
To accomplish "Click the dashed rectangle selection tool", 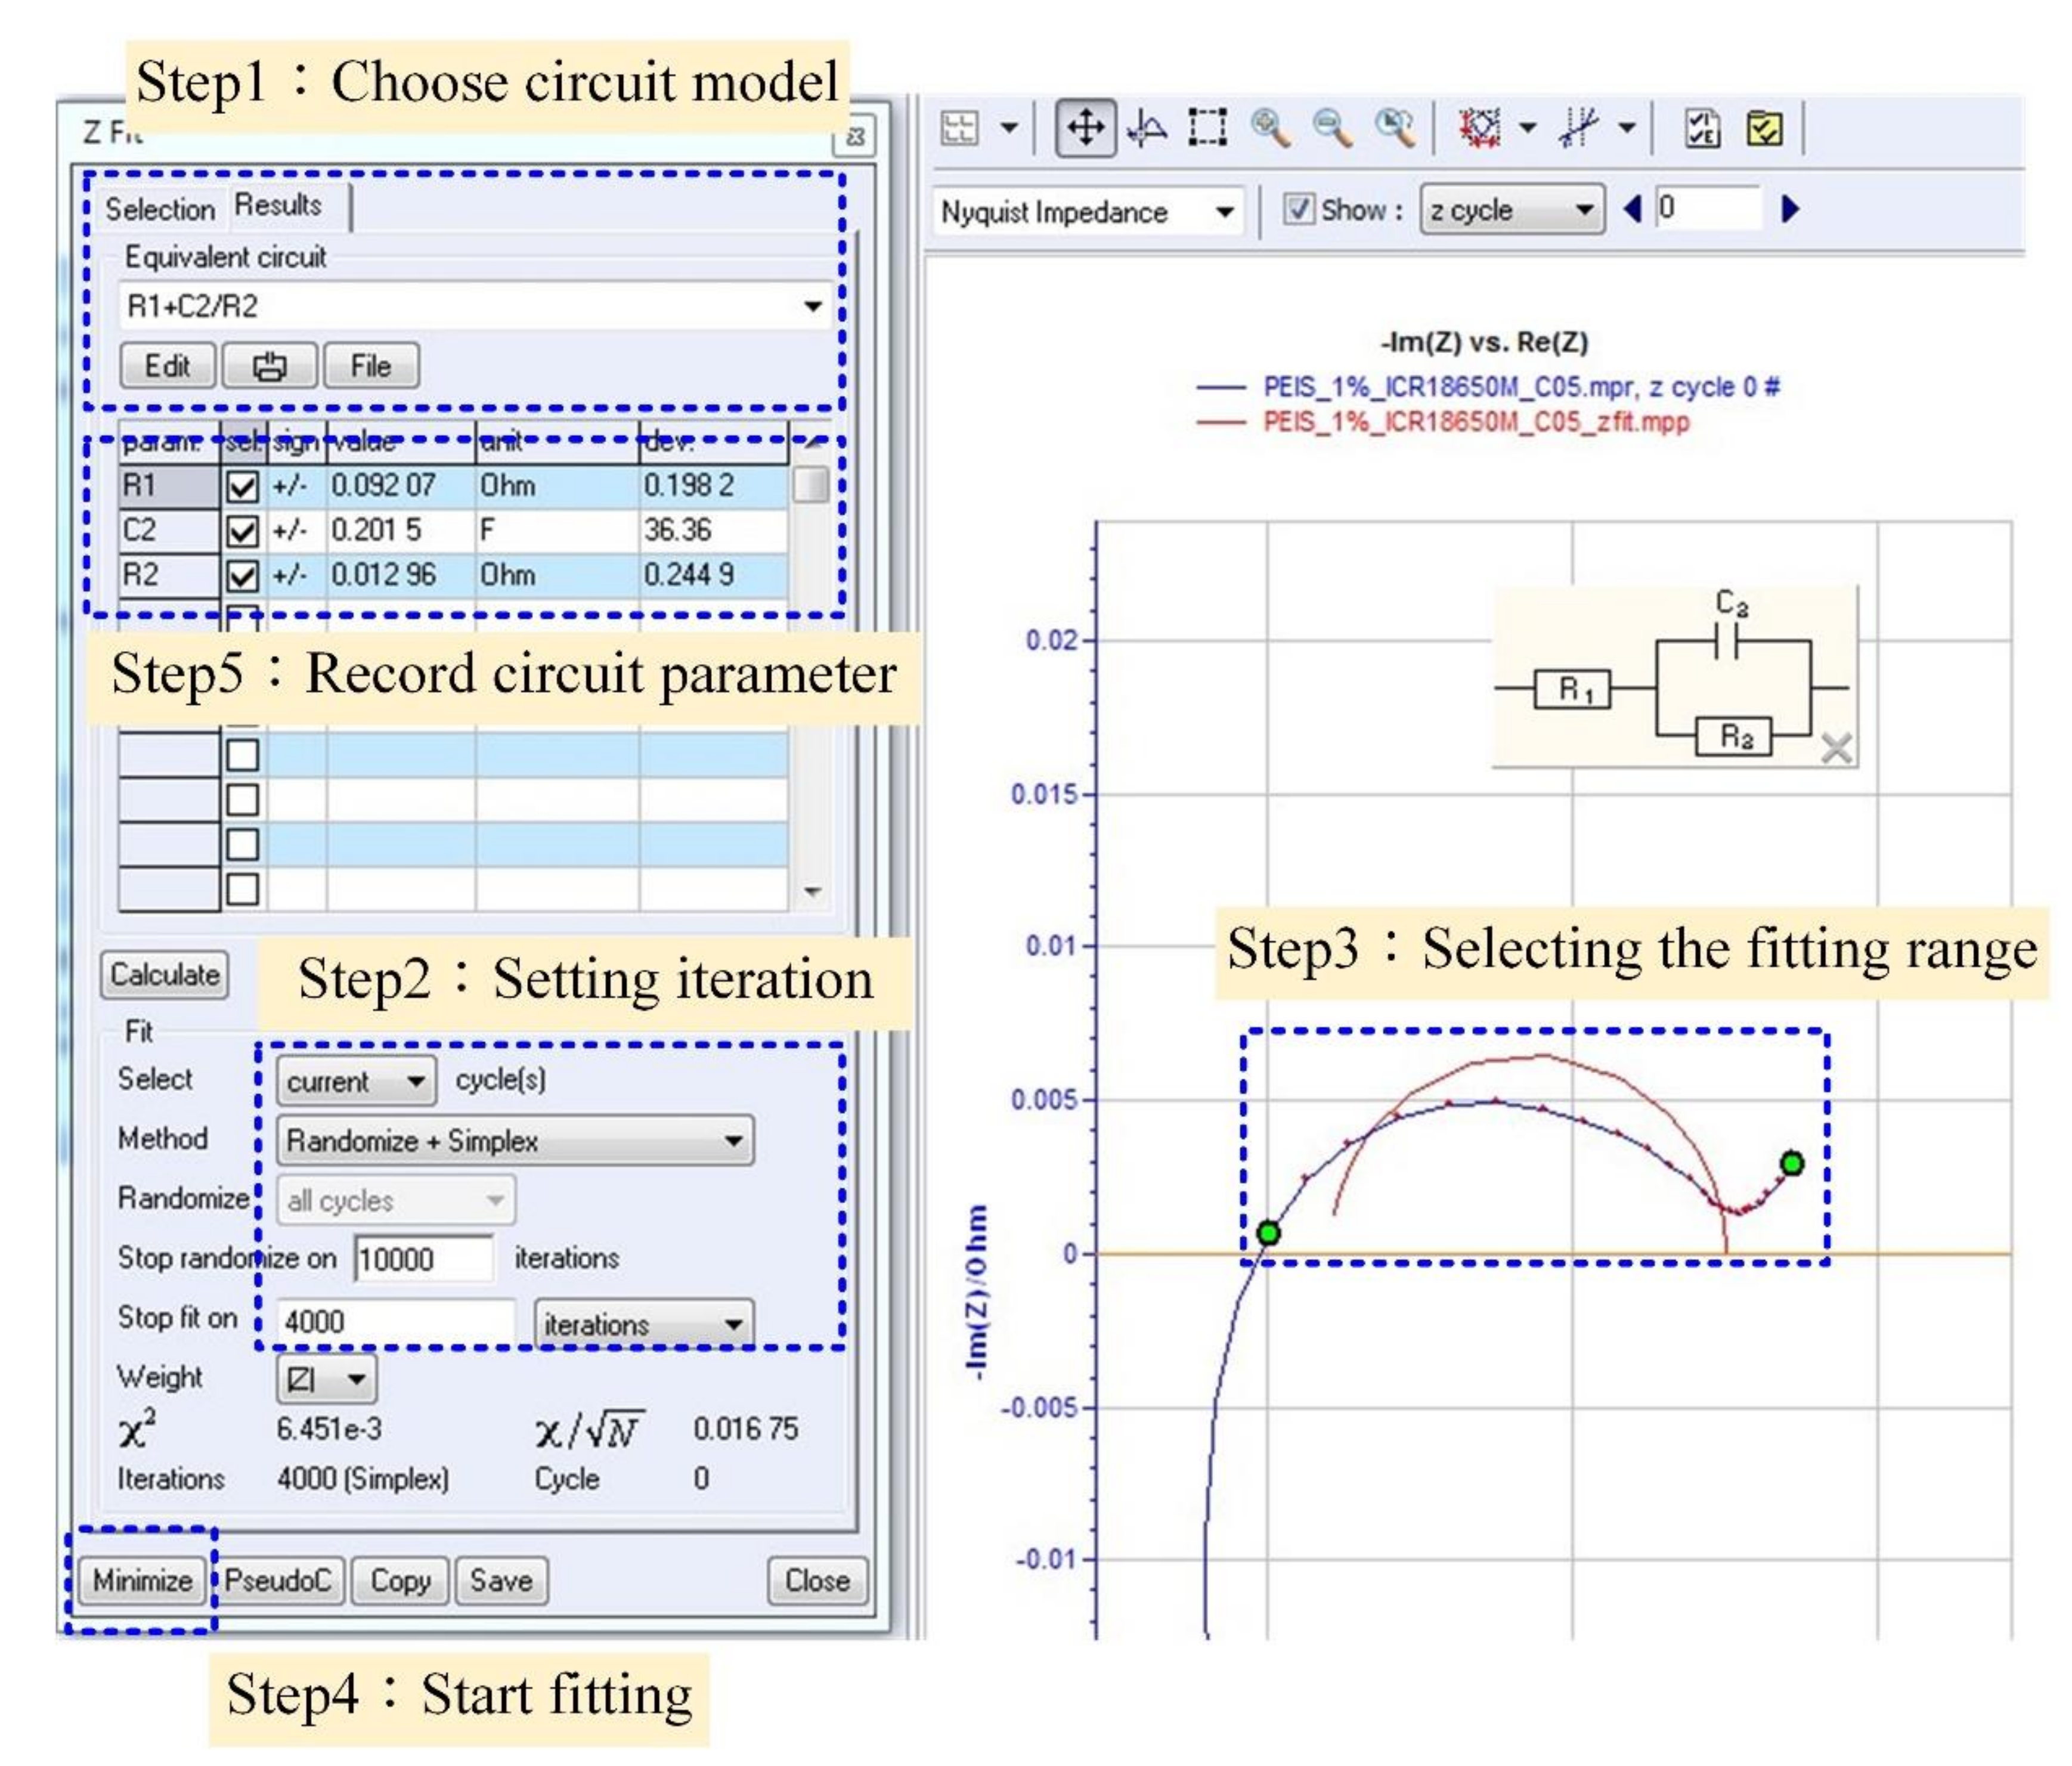I will tap(1207, 128).
